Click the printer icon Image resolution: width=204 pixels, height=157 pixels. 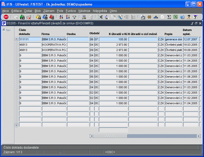[84, 17]
